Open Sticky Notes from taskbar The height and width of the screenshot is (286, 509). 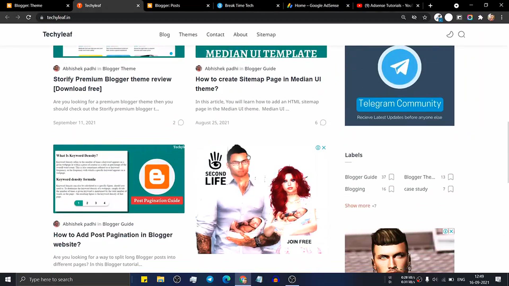coord(144,279)
